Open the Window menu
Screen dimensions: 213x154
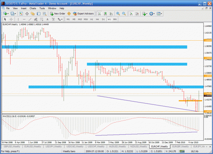coord(52,8)
